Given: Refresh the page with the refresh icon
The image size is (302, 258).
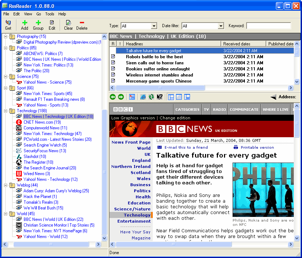Looking at the screenshot, I should click(x=151, y=96).
